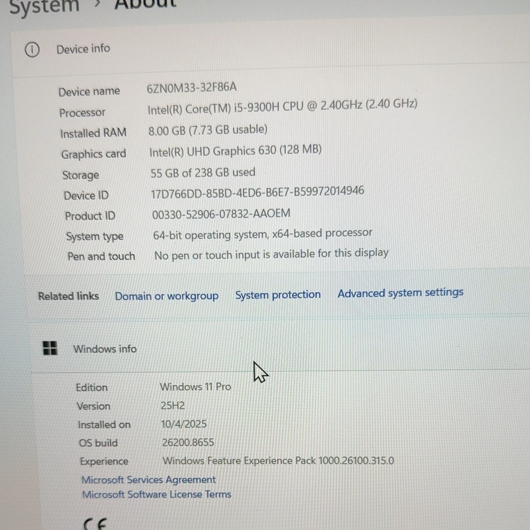Viewport: 530px width, 530px height.
Task: Click the Related links label
Action: (69, 296)
